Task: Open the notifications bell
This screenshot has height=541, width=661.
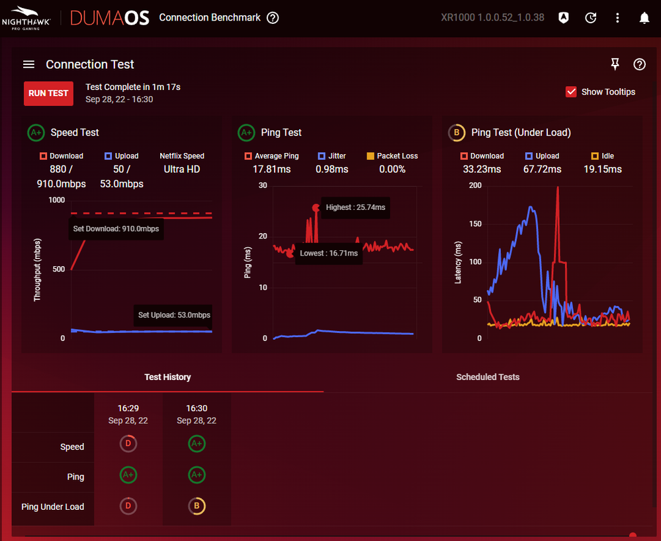Action: tap(644, 18)
